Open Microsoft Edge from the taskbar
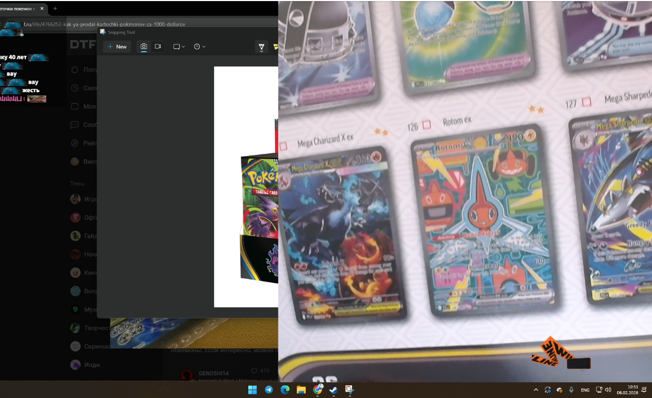This screenshot has width=652, height=398. click(x=285, y=390)
